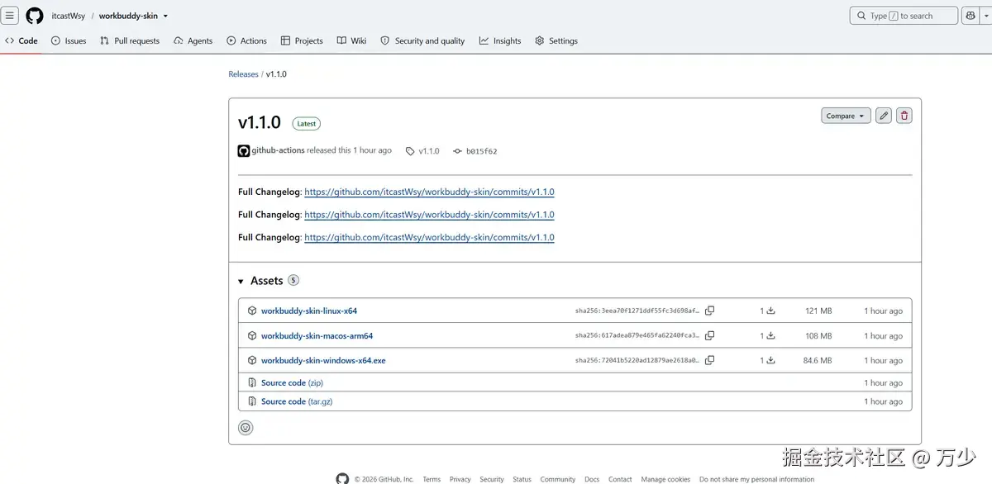Click the commit icon next to b015f62
Image resolution: width=992 pixels, height=484 pixels.
457,151
